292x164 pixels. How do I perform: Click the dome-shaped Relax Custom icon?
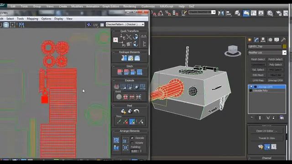(137, 58)
